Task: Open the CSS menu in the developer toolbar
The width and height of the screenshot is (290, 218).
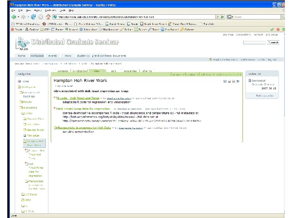Action: pos(45,30)
